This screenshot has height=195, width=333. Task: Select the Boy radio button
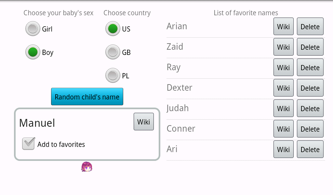tap(33, 52)
